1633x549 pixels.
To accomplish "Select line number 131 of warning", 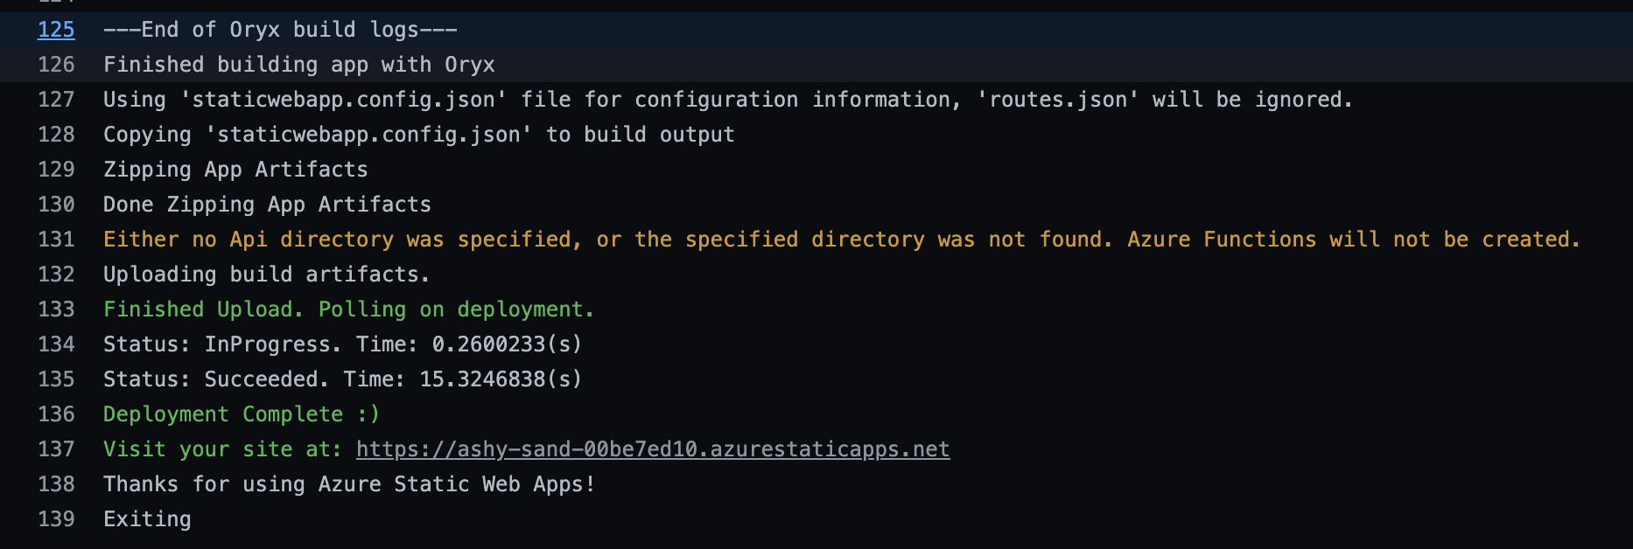I will pyautogui.click(x=56, y=240).
